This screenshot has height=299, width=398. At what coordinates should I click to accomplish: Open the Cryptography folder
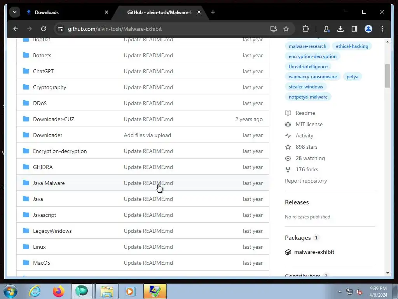click(x=49, y=88)
